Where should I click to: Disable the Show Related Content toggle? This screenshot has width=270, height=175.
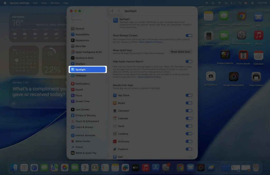(189, 35)
